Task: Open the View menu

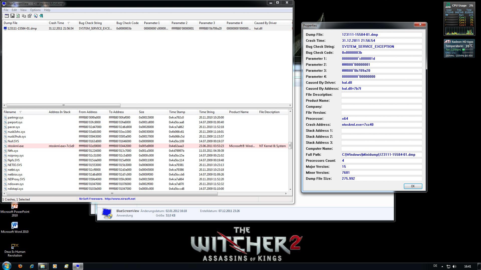Action: (x=23, y=10)
